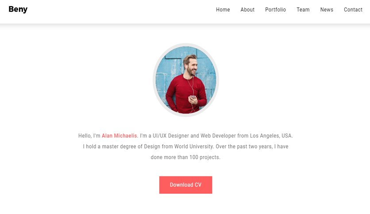
Task: Click the phone held in the photo
Action: click(x=193, y=97)
